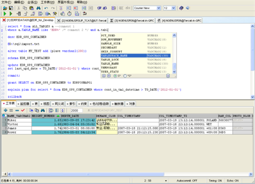
Task: Click the blue minus delete-row icon
Action: pyautogui.click(x=17, y=110)
